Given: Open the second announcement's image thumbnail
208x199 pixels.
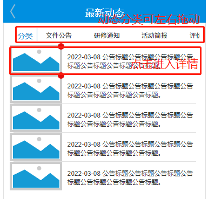Looking at the screenshot, I should [36, 89].
